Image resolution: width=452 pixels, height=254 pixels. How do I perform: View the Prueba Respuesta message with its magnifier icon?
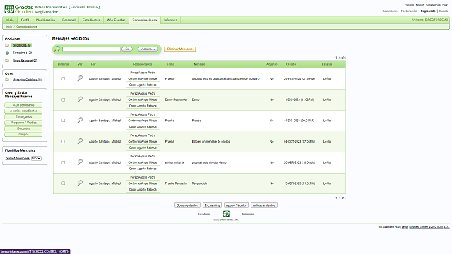tap(80, 183)
